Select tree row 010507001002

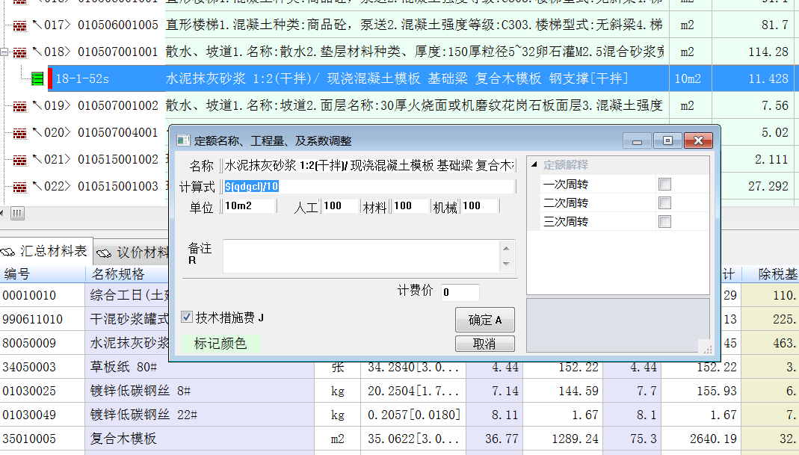117,106
